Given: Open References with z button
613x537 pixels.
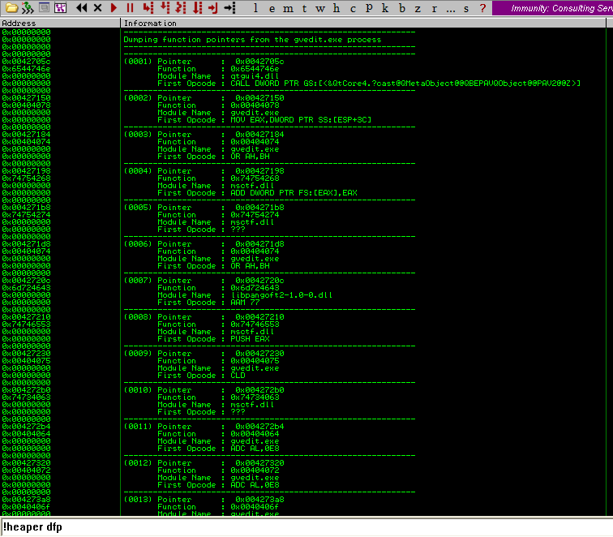Looking at the screenshot, I should tap(418, 9).
